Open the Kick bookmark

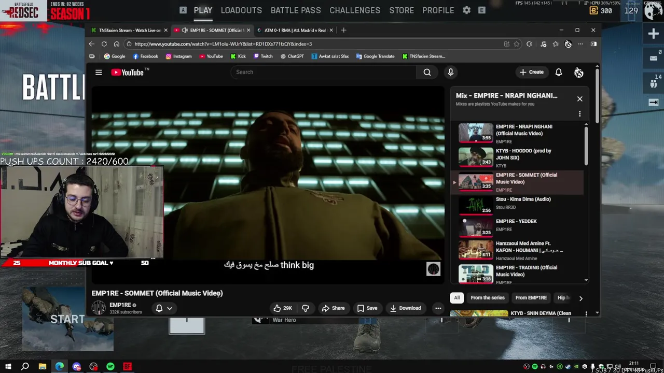pyautogui.click(x=238, y=56)
